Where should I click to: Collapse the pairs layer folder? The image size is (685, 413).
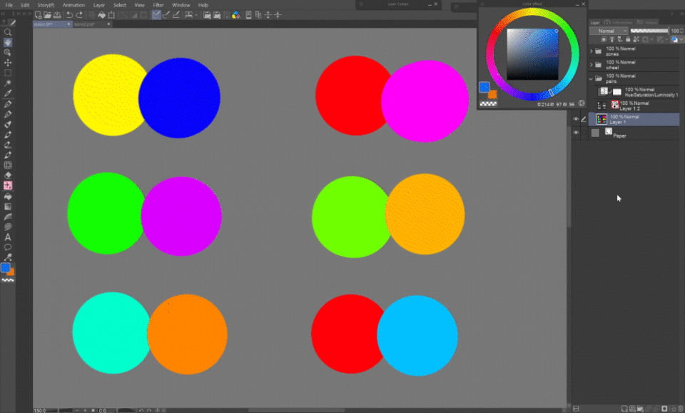pos(591,78)
